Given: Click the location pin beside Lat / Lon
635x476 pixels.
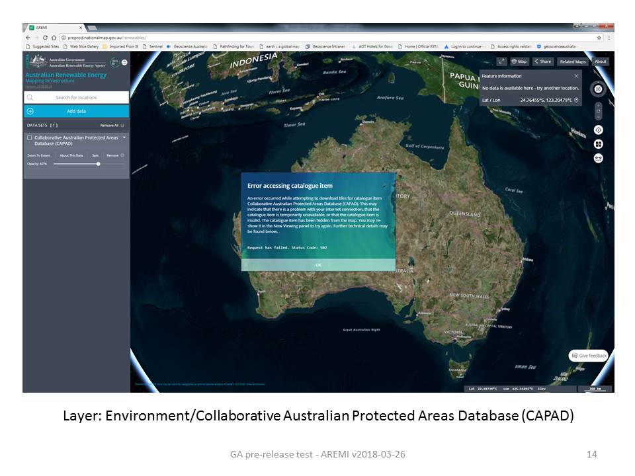Looking at the screenshot, I should [x=576, y=100].
